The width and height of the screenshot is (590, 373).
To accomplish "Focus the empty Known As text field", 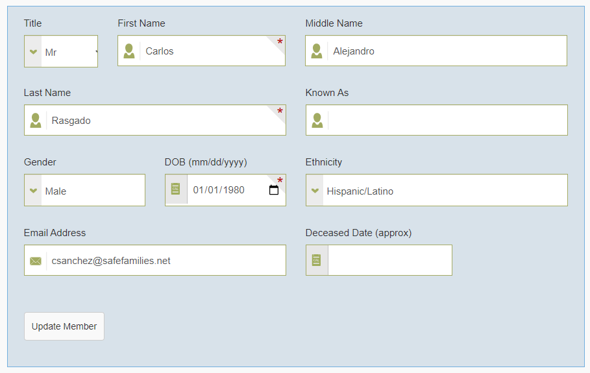I will point(436,120).
